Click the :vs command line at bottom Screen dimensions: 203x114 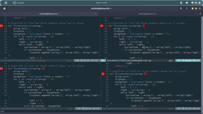(2, 111)
